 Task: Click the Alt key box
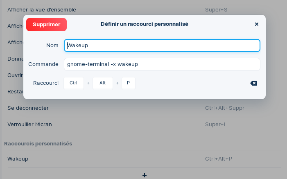click(x=102, y=83)
